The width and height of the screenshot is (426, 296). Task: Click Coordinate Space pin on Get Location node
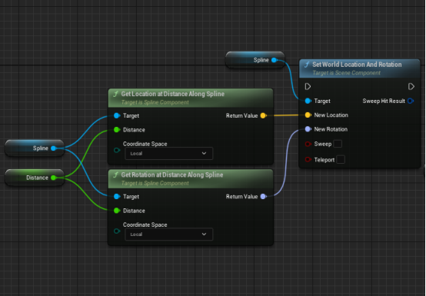(x=117, y=150)
